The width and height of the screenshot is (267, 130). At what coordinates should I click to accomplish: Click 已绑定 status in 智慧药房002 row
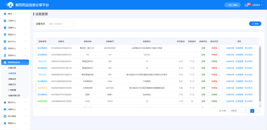coord(214,61)
